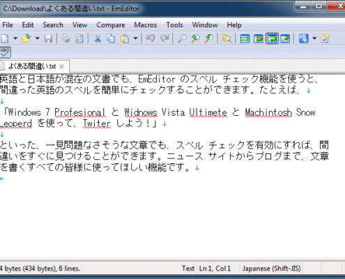Expand the New document dropdown arrow
Image resolution: width=345 pixels, height=279 pixels.
(x=15, y=38)
